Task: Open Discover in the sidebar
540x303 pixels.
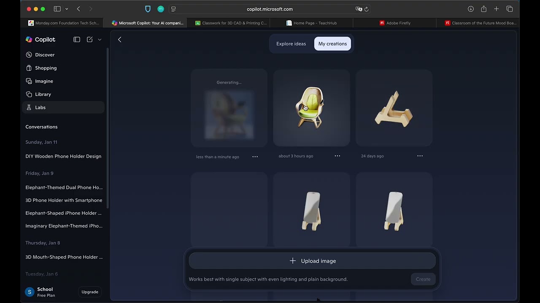Action: (63, 55)
